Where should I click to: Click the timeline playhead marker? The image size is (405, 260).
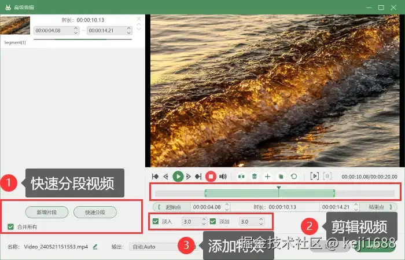(278, 188)
